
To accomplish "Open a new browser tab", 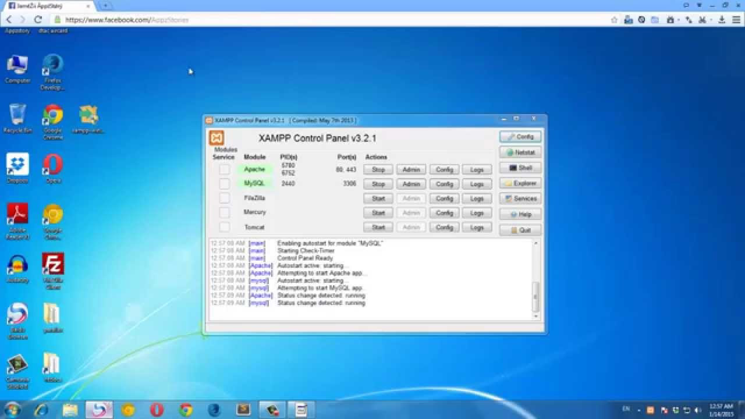I will click(x=106, y=5).
